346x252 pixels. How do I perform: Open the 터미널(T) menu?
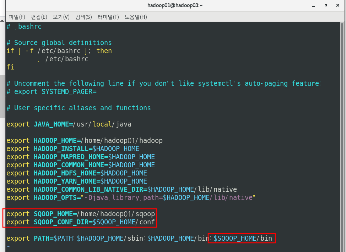pyautogui.click(x=108, y=17)
